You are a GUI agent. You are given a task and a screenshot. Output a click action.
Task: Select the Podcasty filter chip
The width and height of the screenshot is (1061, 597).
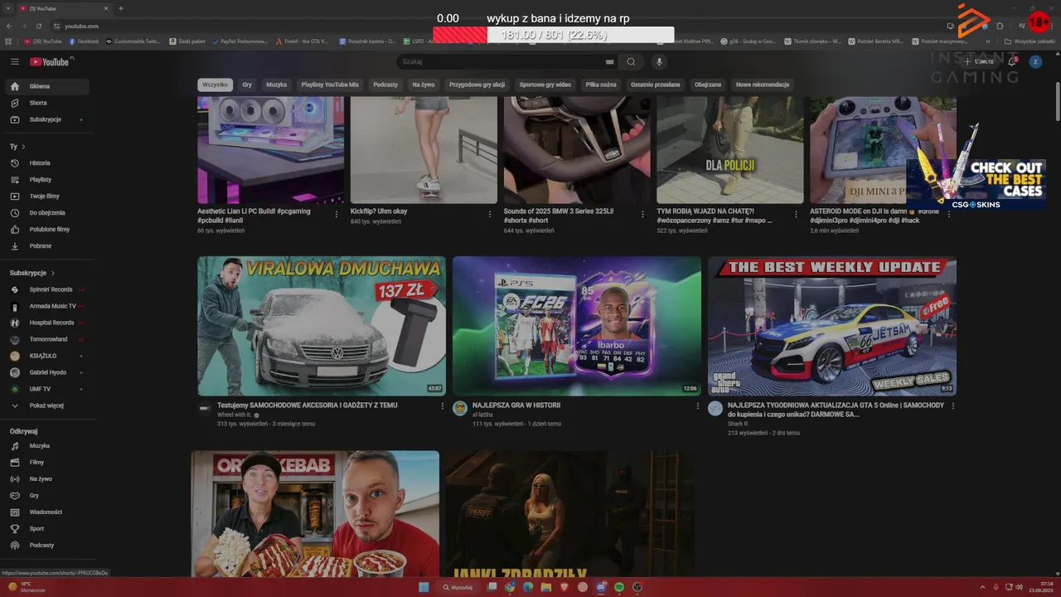pos(385,85)
